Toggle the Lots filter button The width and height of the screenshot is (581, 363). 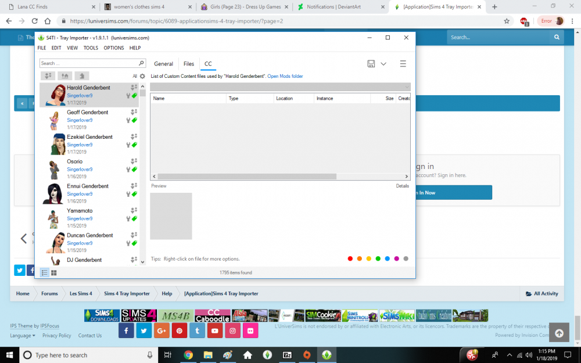pyautogui.click(x=65, y=76)
